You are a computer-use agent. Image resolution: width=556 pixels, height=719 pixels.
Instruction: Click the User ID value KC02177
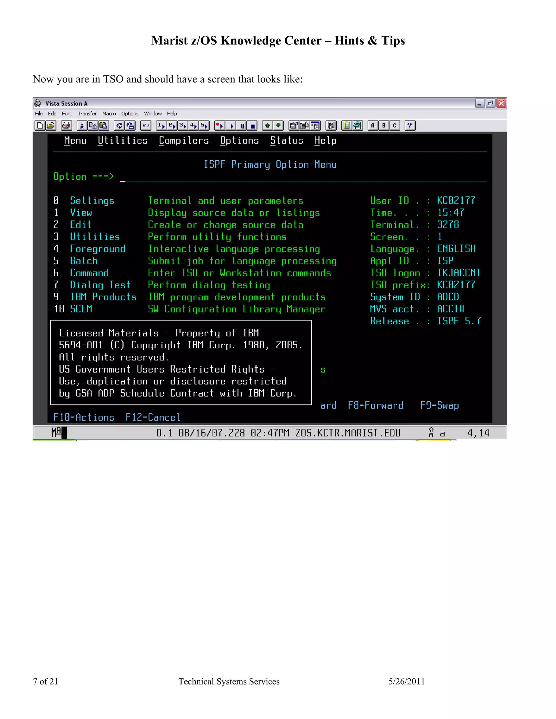(x=456, y=201)
